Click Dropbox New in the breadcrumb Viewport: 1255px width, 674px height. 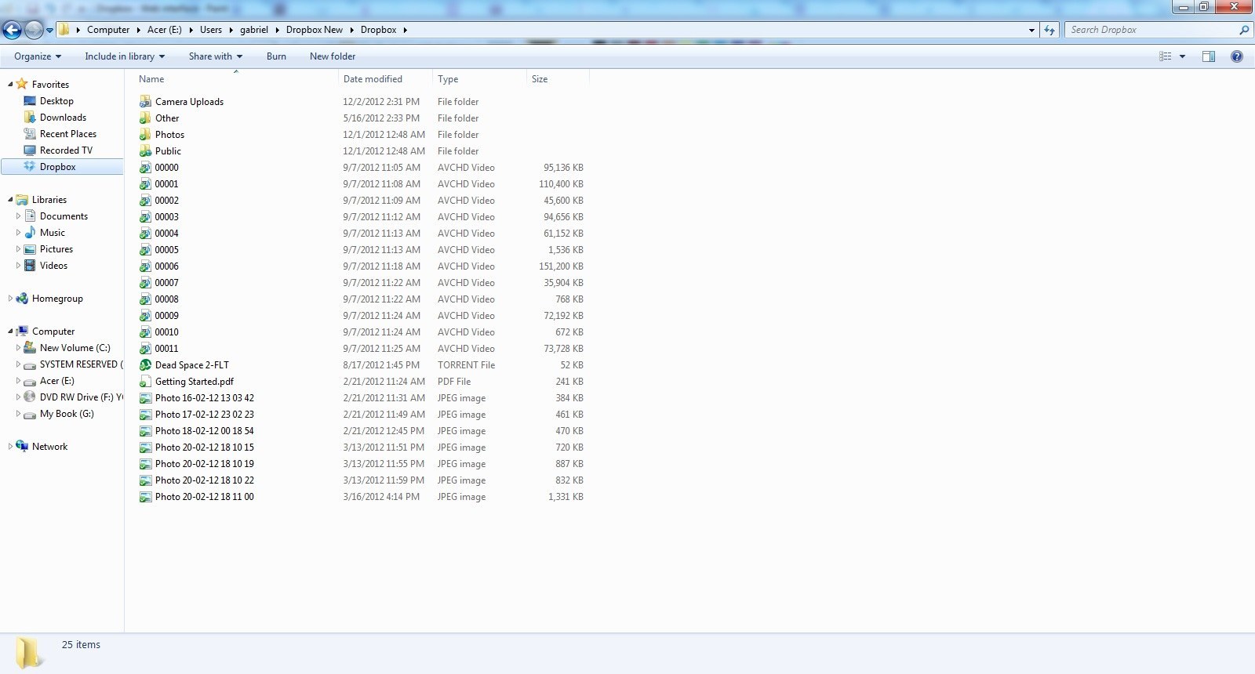click(x=314, y=30)
